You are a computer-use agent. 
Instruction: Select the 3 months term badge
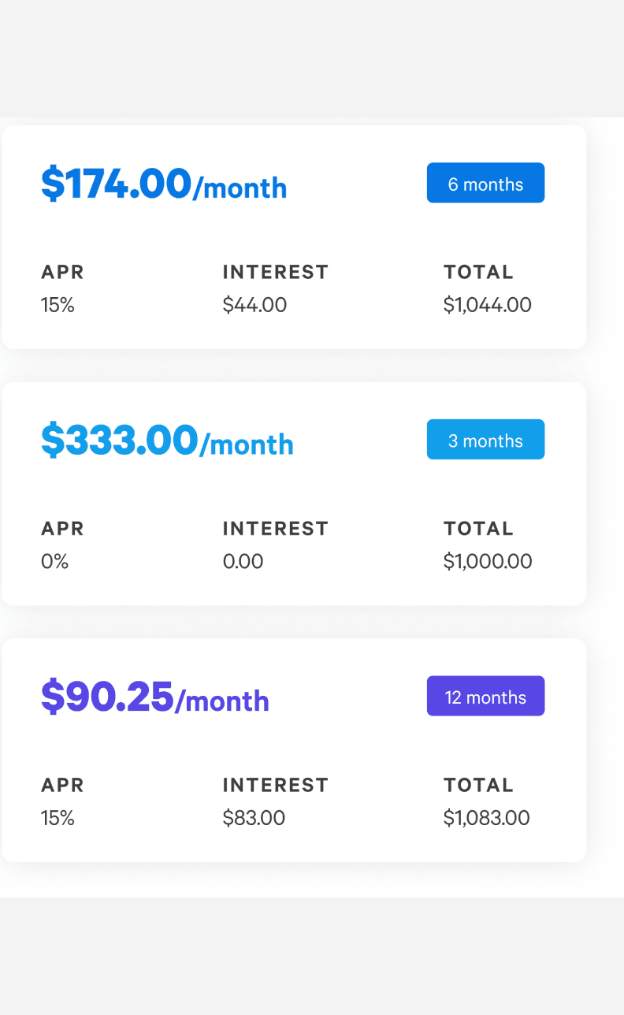485,440
